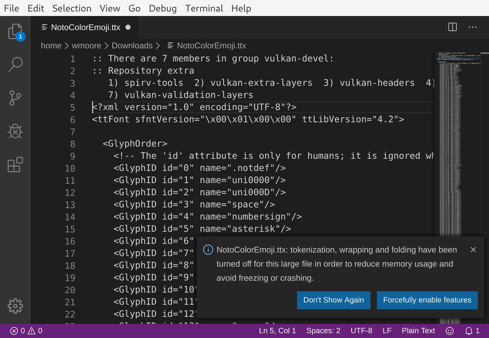Open the Source Control view
The image size is (489, 338).
tap(15, 98)
